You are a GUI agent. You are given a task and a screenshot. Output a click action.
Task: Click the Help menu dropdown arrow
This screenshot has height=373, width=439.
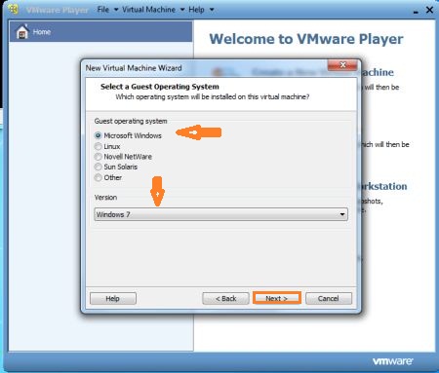(212, 10)
